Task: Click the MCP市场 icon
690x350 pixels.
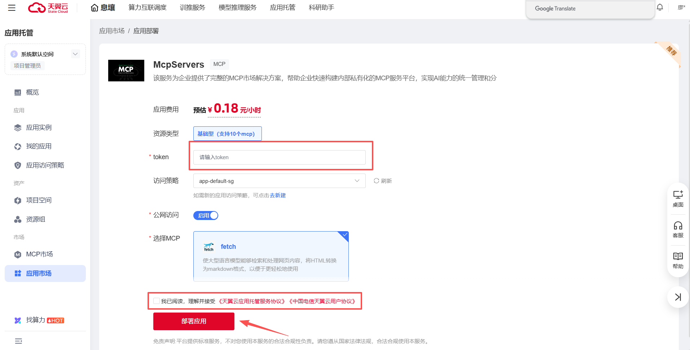Action: [x=18, y=255]
